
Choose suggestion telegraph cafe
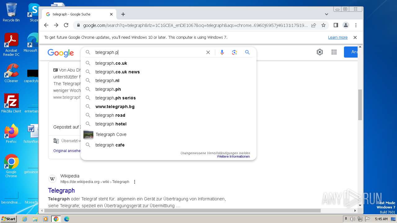tap(168, 145)
